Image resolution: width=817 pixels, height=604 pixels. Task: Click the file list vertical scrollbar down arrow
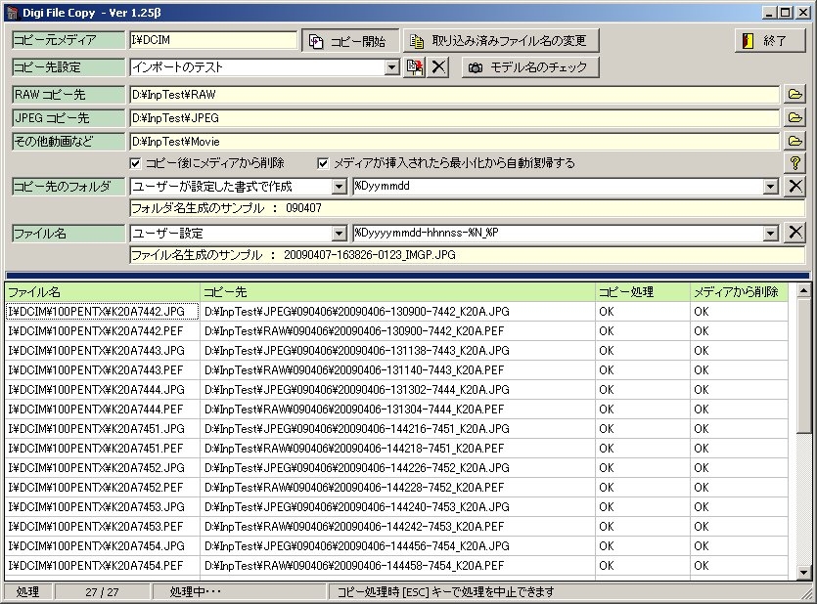tap(803, 573)
